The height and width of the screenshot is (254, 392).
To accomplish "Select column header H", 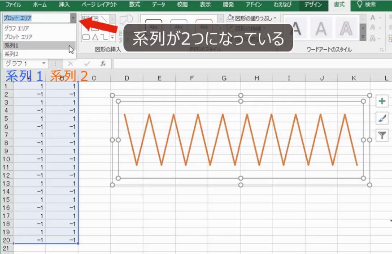I will [257, 78].
